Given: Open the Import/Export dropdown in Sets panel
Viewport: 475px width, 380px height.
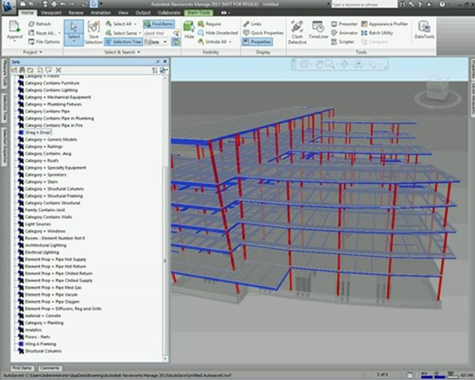Looking at the screenshot, I should pos(164,70).
